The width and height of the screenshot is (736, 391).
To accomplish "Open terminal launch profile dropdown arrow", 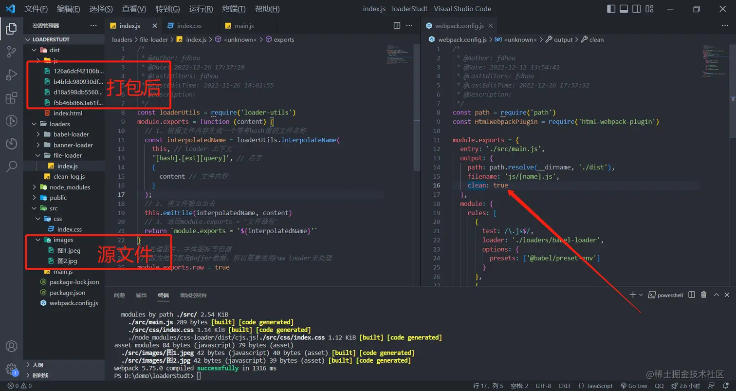I will click(641, 295).
